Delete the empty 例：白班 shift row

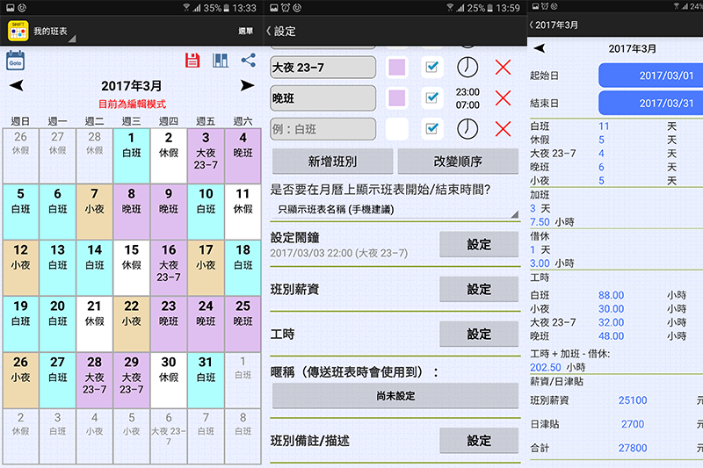[x=503, y=129]
